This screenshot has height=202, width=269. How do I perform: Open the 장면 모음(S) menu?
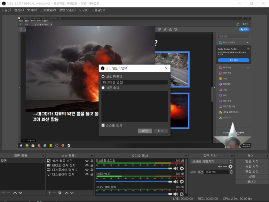pyautogui.click(x=67, y=10)
